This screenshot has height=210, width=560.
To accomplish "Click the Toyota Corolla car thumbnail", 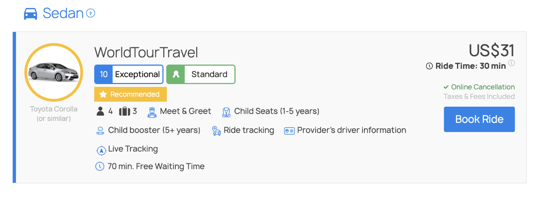I will [x=54, y=72].
